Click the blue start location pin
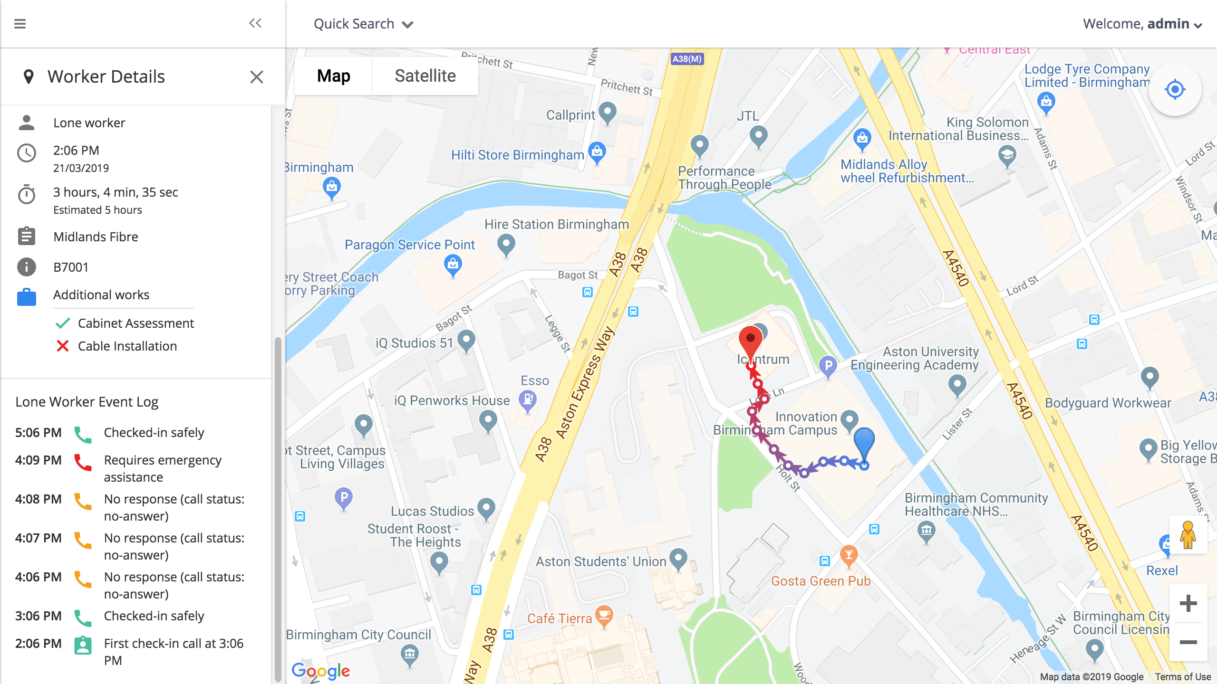 [x=864, y=445]
